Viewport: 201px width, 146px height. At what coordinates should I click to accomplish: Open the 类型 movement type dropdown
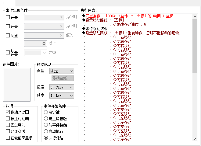[62, 71]
